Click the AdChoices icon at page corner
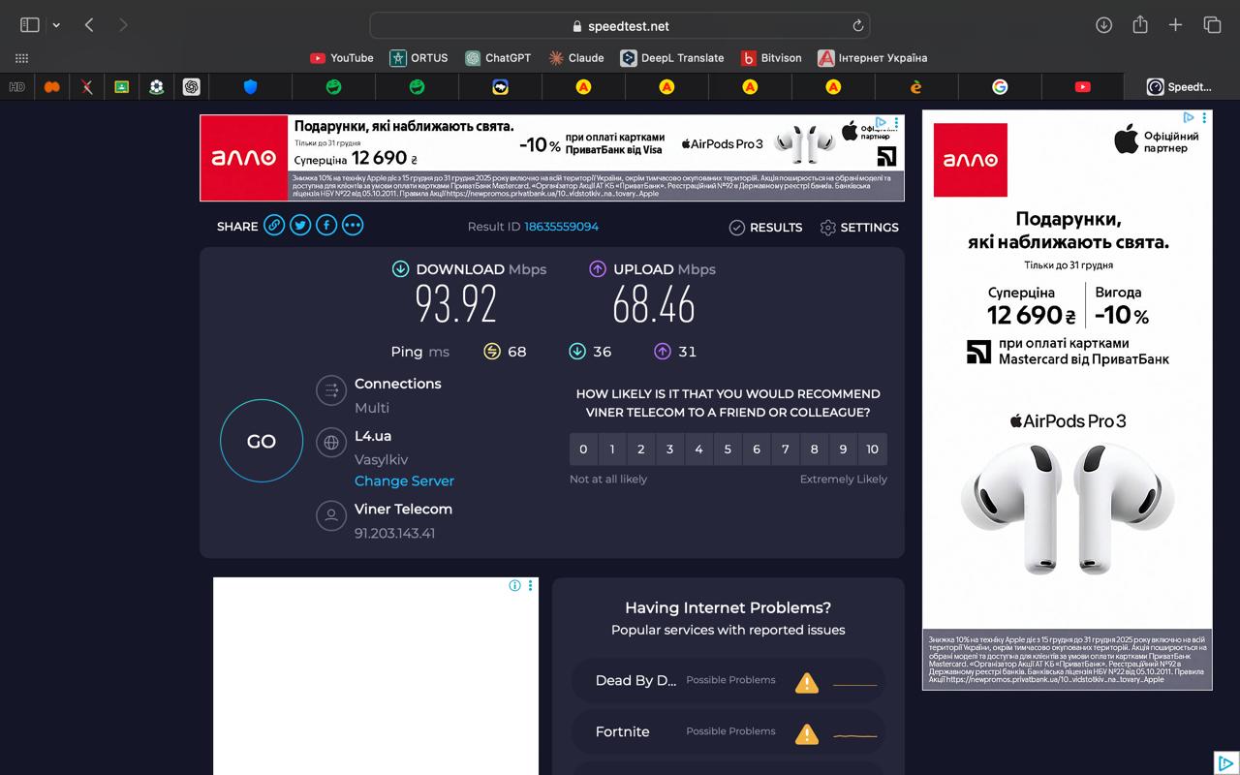Screen dimensions: 1240x775 1225,762
